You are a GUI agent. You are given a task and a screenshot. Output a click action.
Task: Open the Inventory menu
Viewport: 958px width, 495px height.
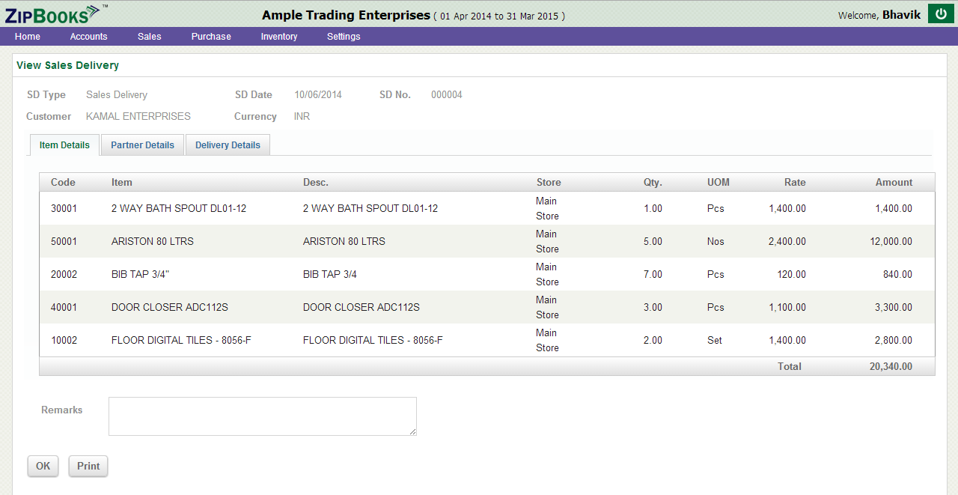click(279, 37)
